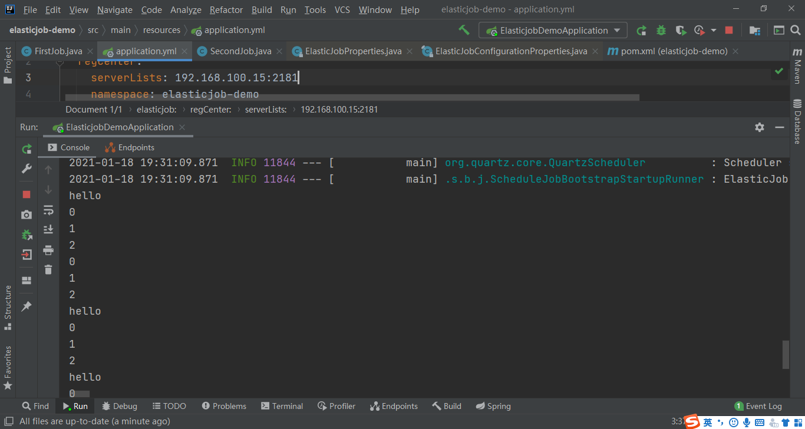Open the VCS menu

tap(342, 9)
